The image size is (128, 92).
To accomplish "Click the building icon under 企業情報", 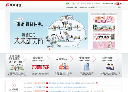I will [87, 67].
